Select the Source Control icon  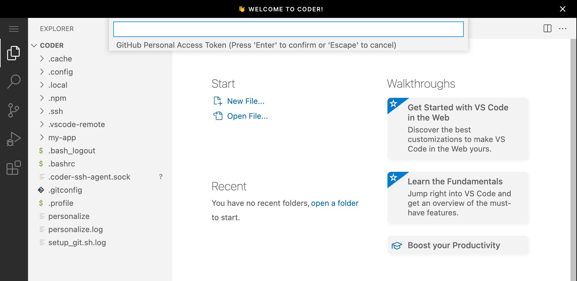click(13, 110)
